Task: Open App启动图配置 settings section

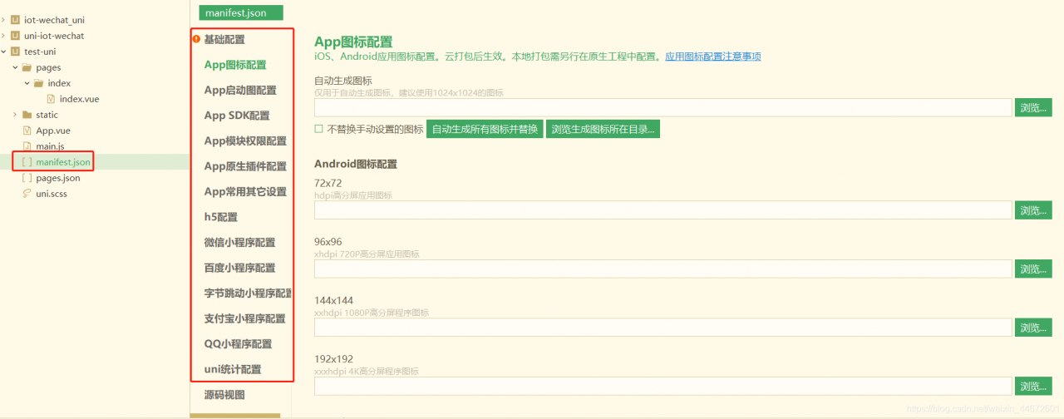Action: point(240,90)
